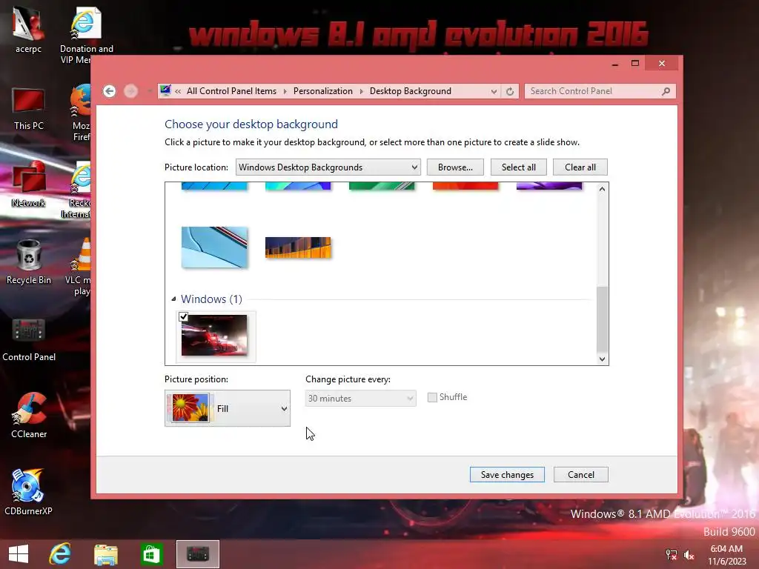Click the Control Panel address bar icon
759x569 pixels.
(x=165, y=90)
